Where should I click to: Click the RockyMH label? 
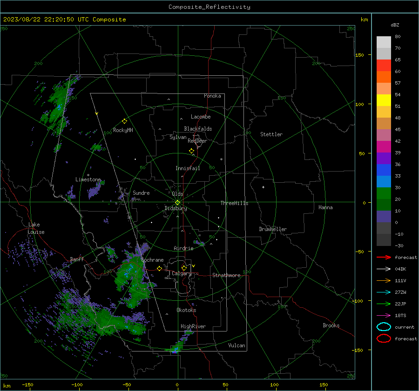coord(123,130)
